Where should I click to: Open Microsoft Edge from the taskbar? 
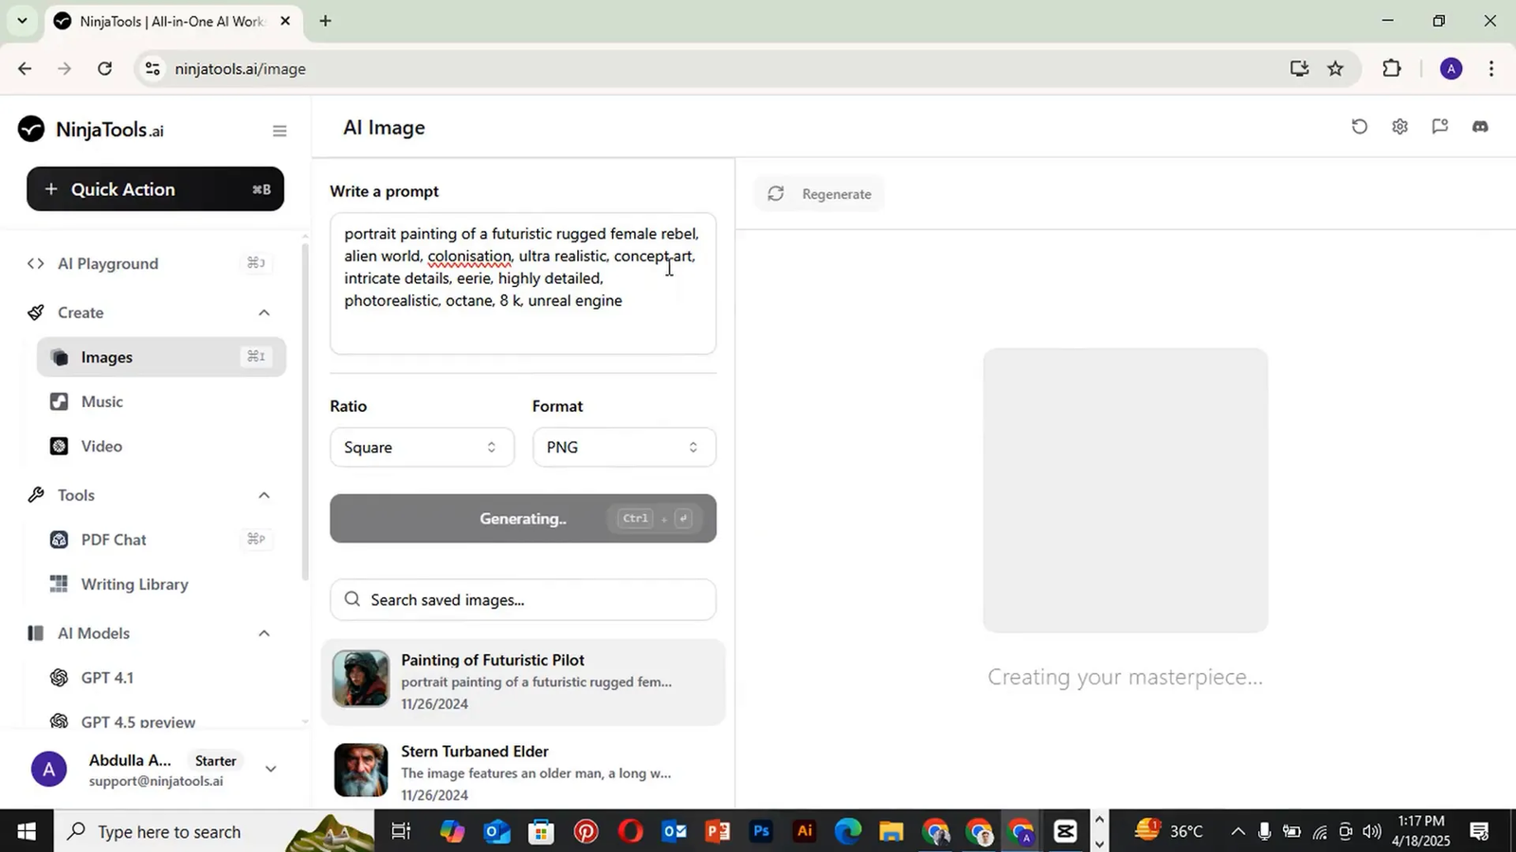click(848, 832)
